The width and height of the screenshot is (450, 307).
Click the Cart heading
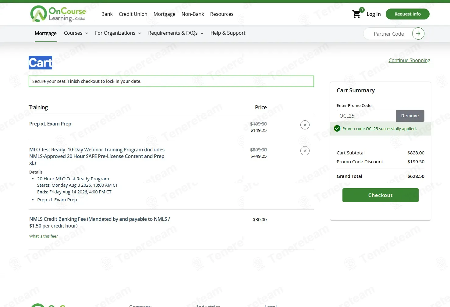[41, 63]
